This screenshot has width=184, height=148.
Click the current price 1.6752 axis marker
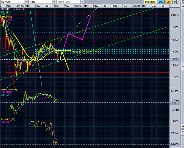click(x=175, y=59)
